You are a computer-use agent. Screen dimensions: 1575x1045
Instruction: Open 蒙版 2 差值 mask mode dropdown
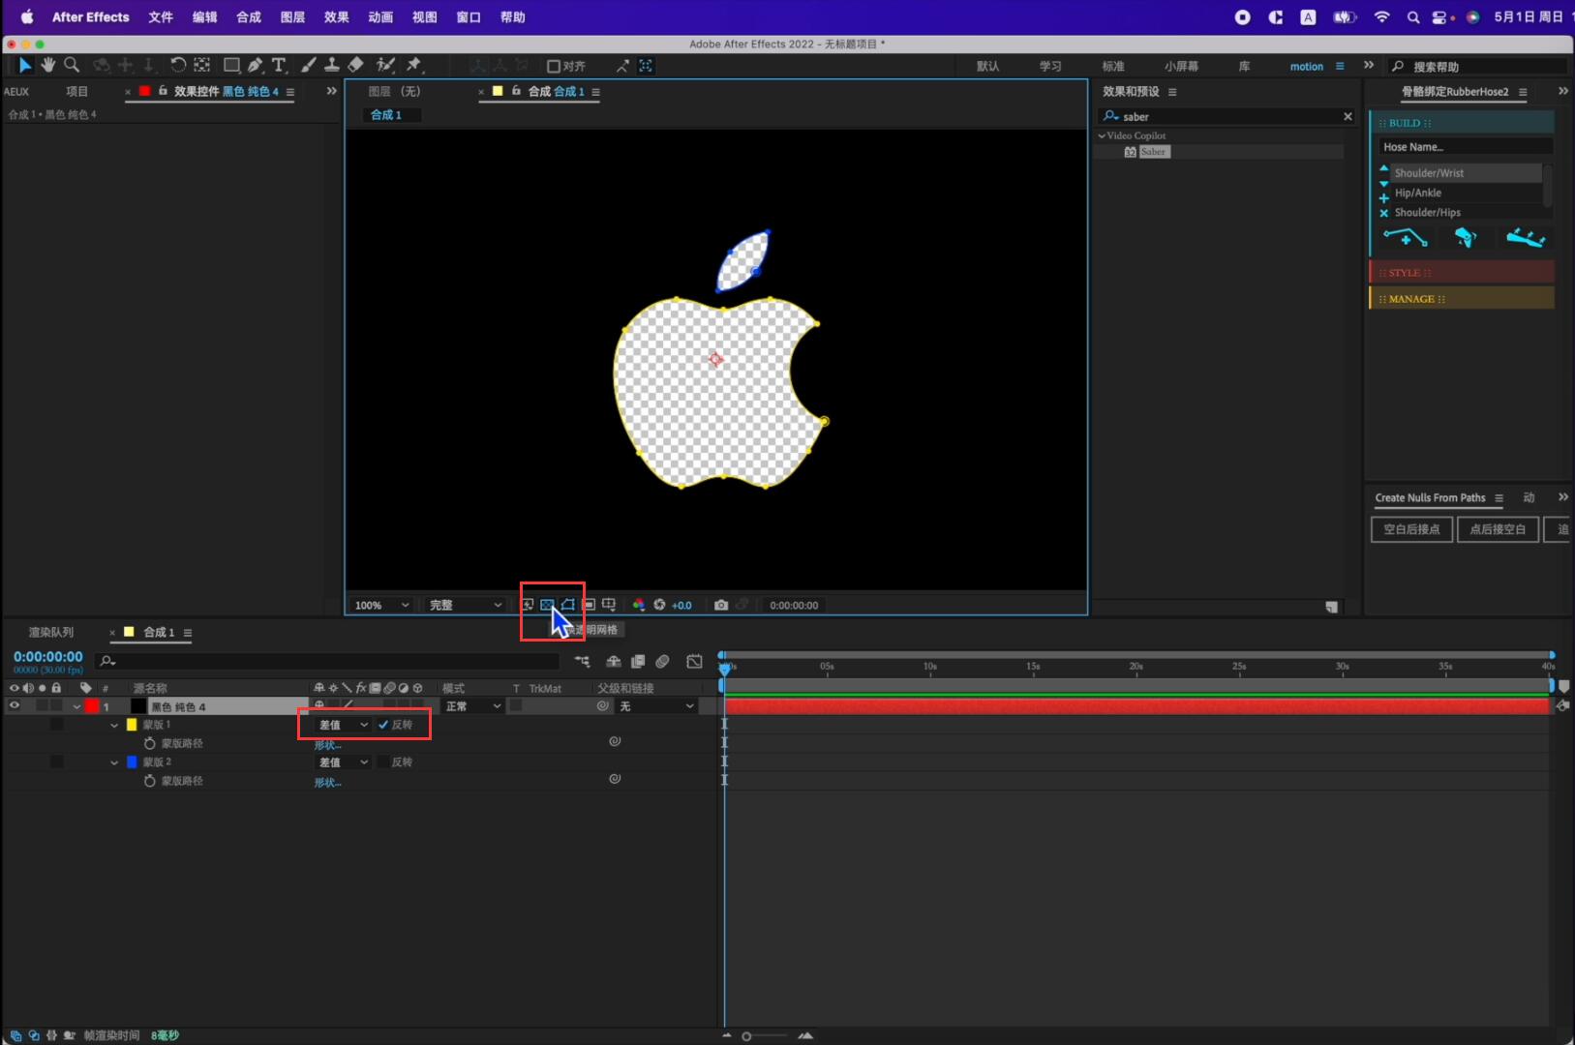click(x=344, y=762)
